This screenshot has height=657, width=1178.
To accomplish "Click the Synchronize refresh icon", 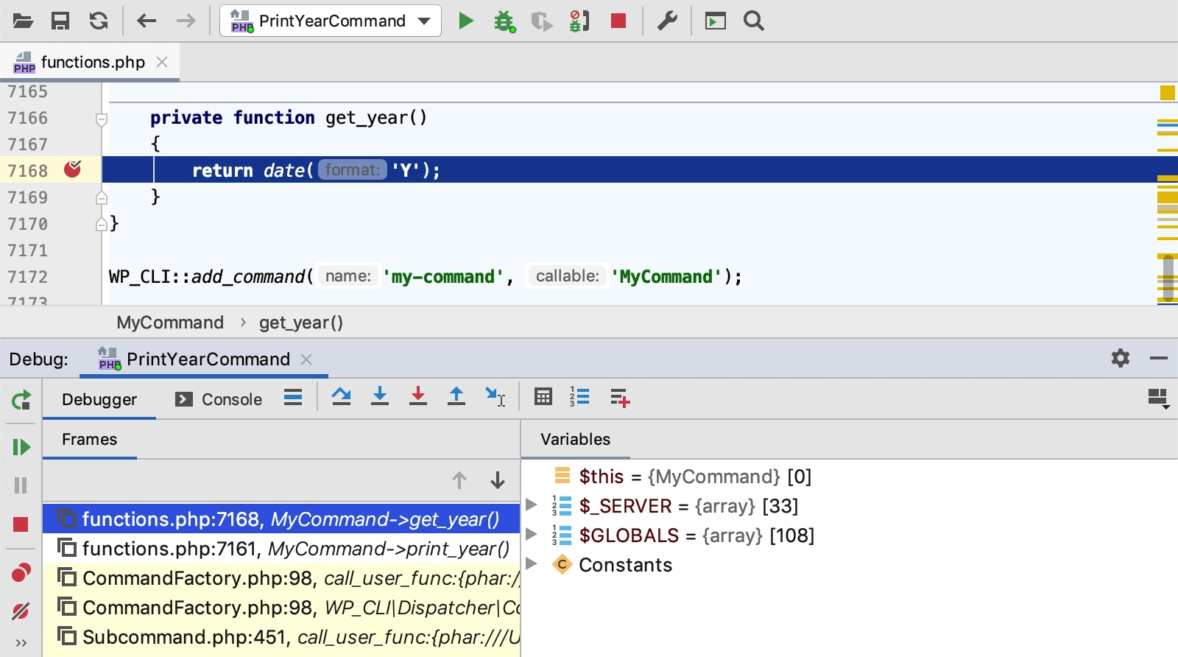I will pyautogui.click(x=99, y=21).
